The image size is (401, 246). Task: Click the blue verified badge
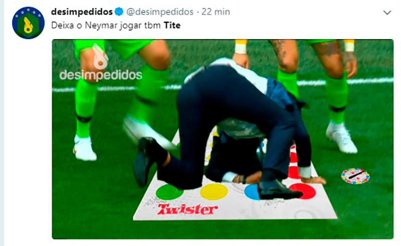click(x=119, y=12)
